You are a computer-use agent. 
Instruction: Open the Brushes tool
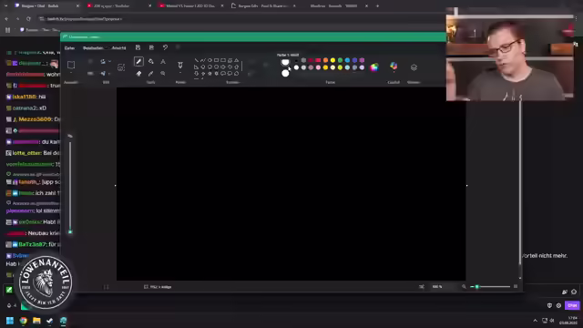[x=180, y=65]
